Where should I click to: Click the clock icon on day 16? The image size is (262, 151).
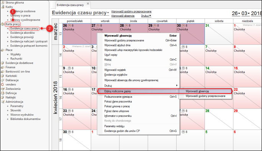69,89
